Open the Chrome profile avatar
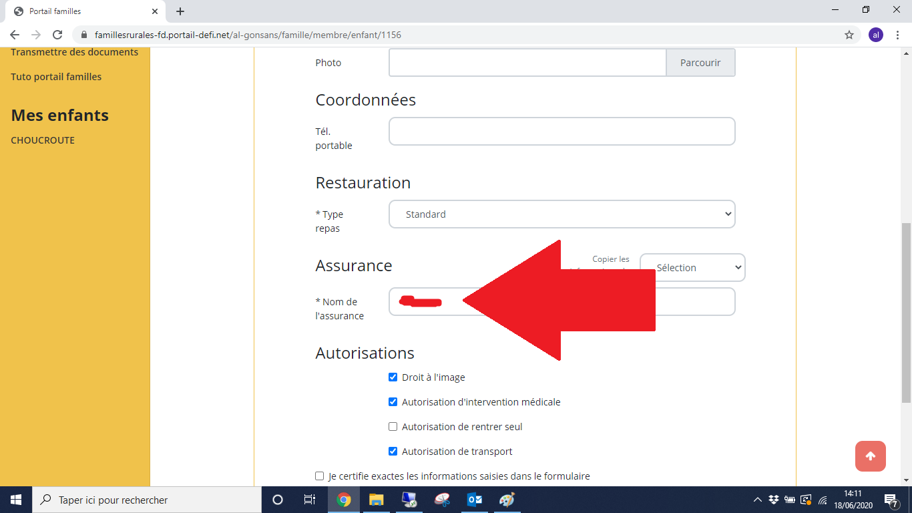The height and width of the screenshot is (513, 912). click(875, 35)
